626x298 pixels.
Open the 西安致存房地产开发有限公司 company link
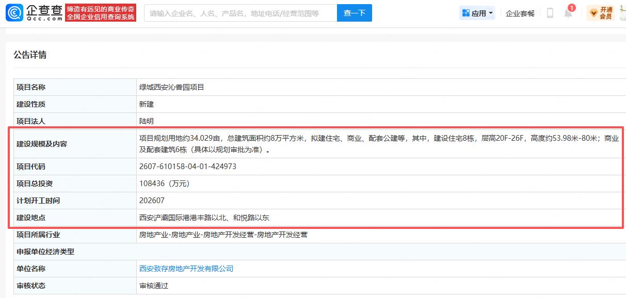click(186, 269)
